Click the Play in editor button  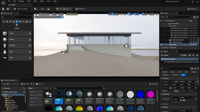click(57, 9)
